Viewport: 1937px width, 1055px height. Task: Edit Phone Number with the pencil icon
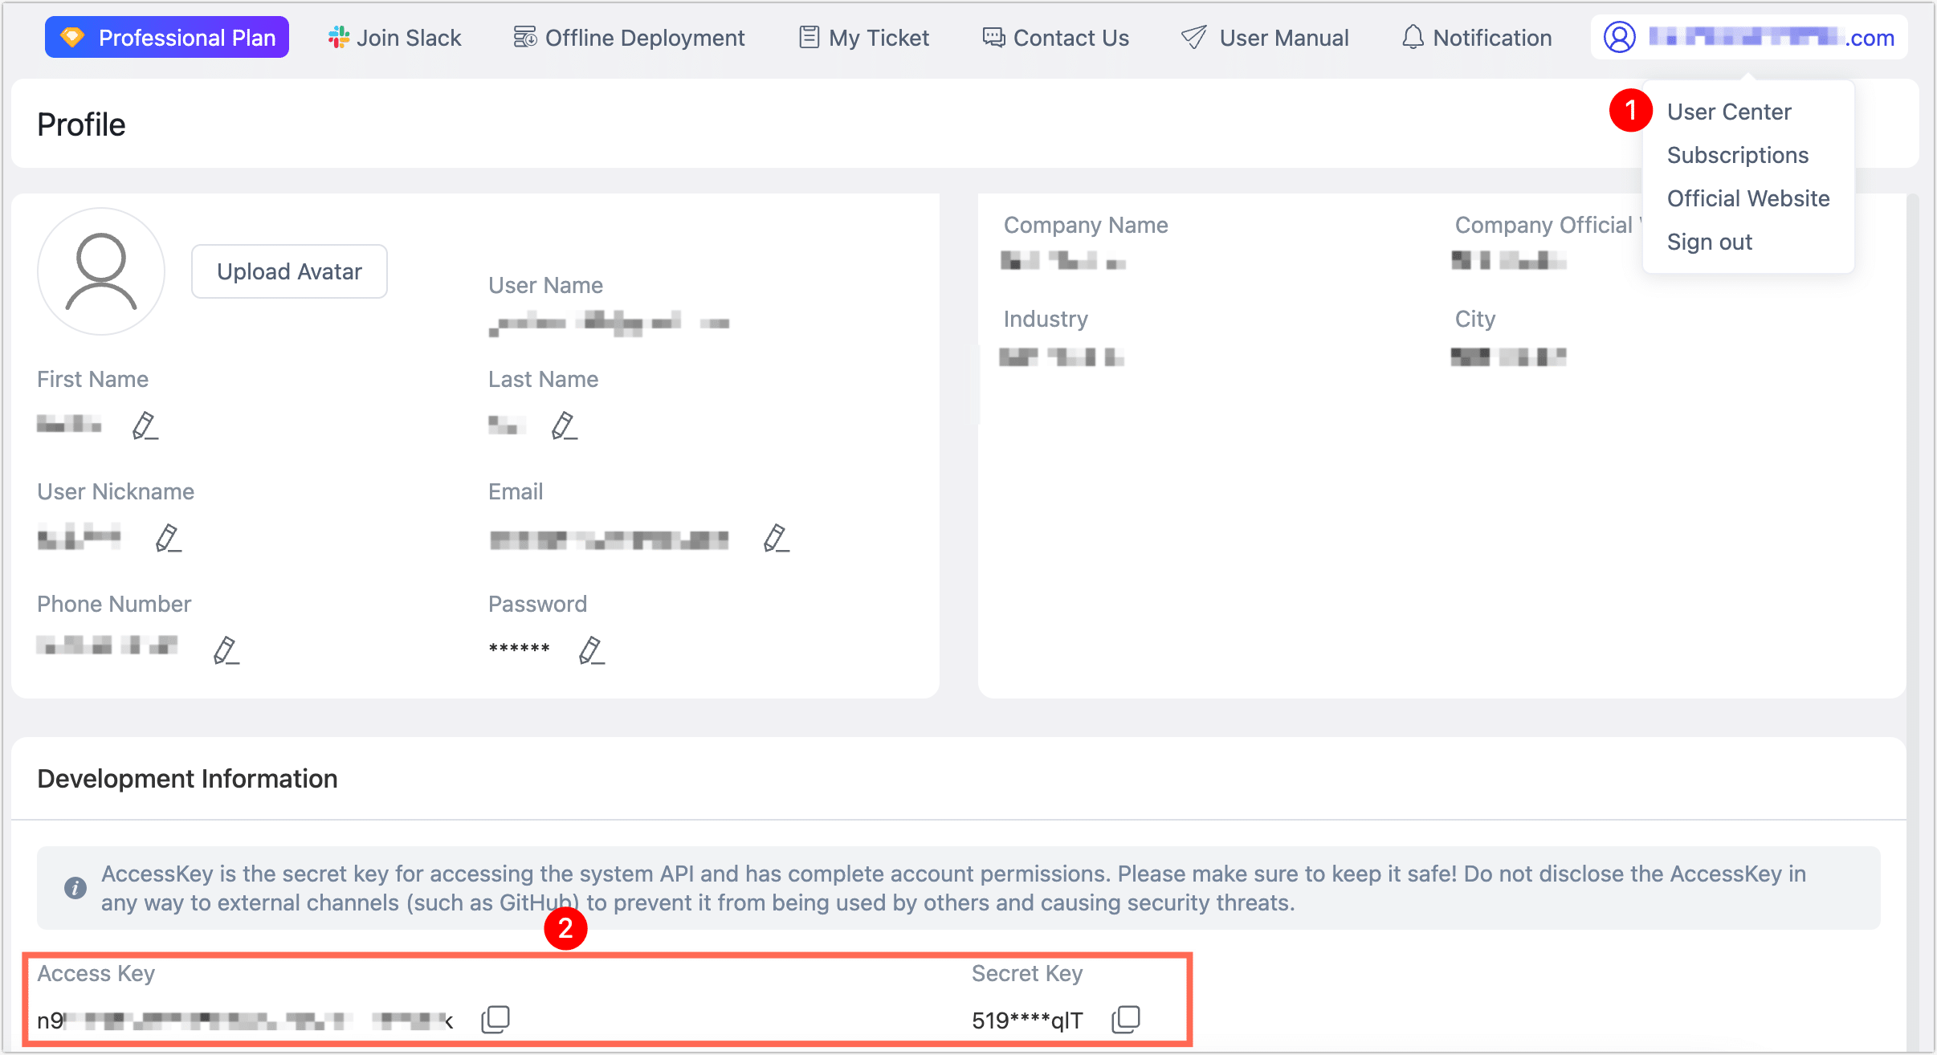(x=225, y=650)
